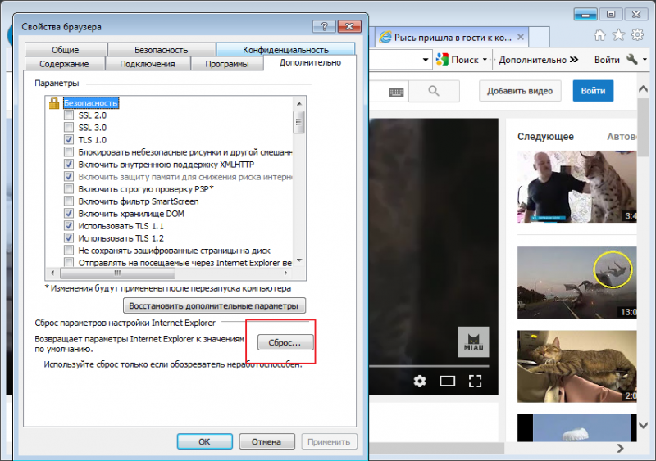This screenshot has height=461, width=656.
Task: Click the blue Войти button on page
Action: (x=593, y=91)
